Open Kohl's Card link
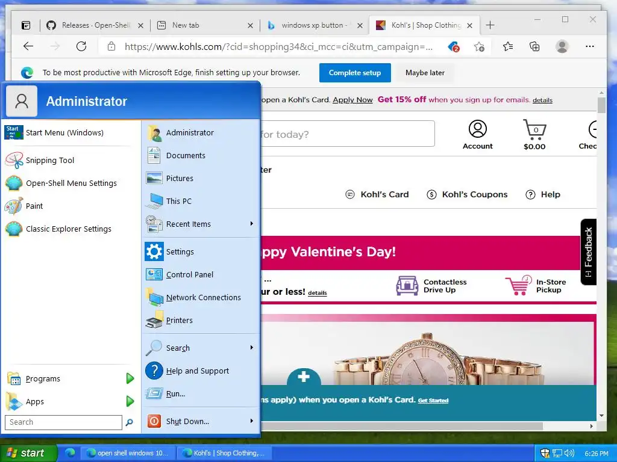Viewport: 617px width, 462px height. [377, 194]
